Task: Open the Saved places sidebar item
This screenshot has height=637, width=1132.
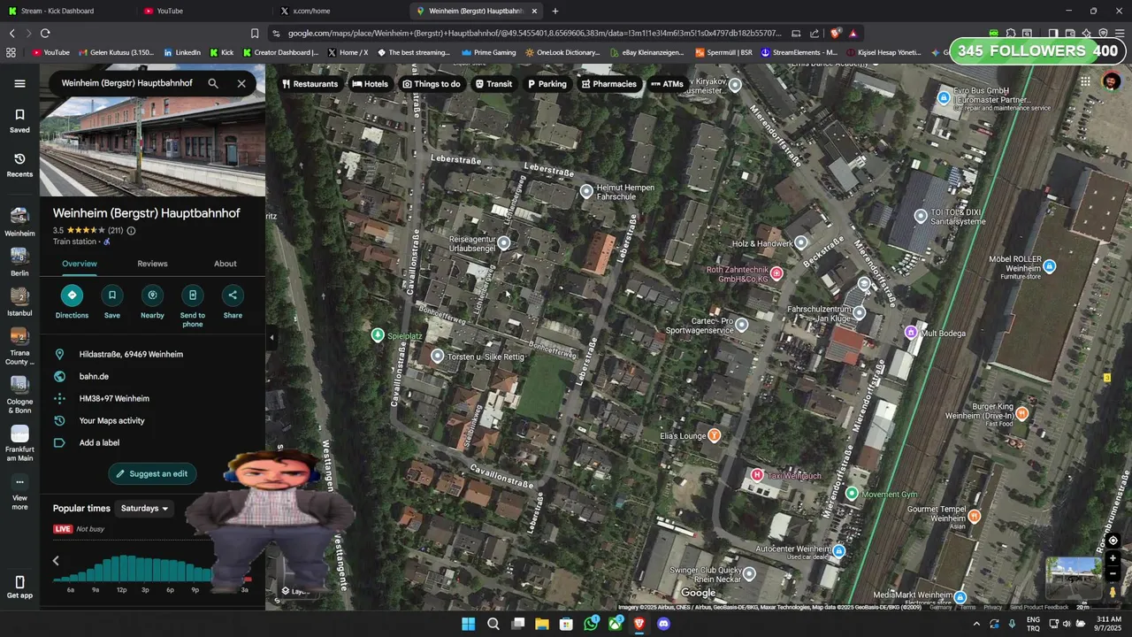Action: click(19, 120)
